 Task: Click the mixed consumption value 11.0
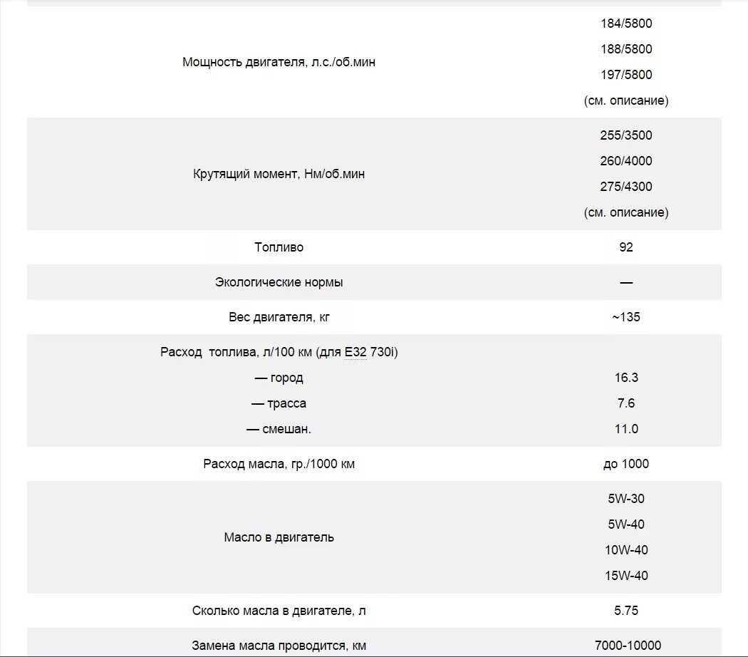[626, 429]
